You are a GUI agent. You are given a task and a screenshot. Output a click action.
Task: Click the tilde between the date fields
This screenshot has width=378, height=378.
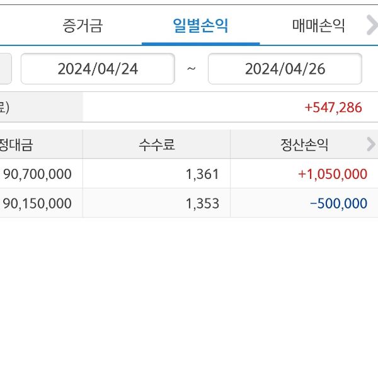[191, 69]
